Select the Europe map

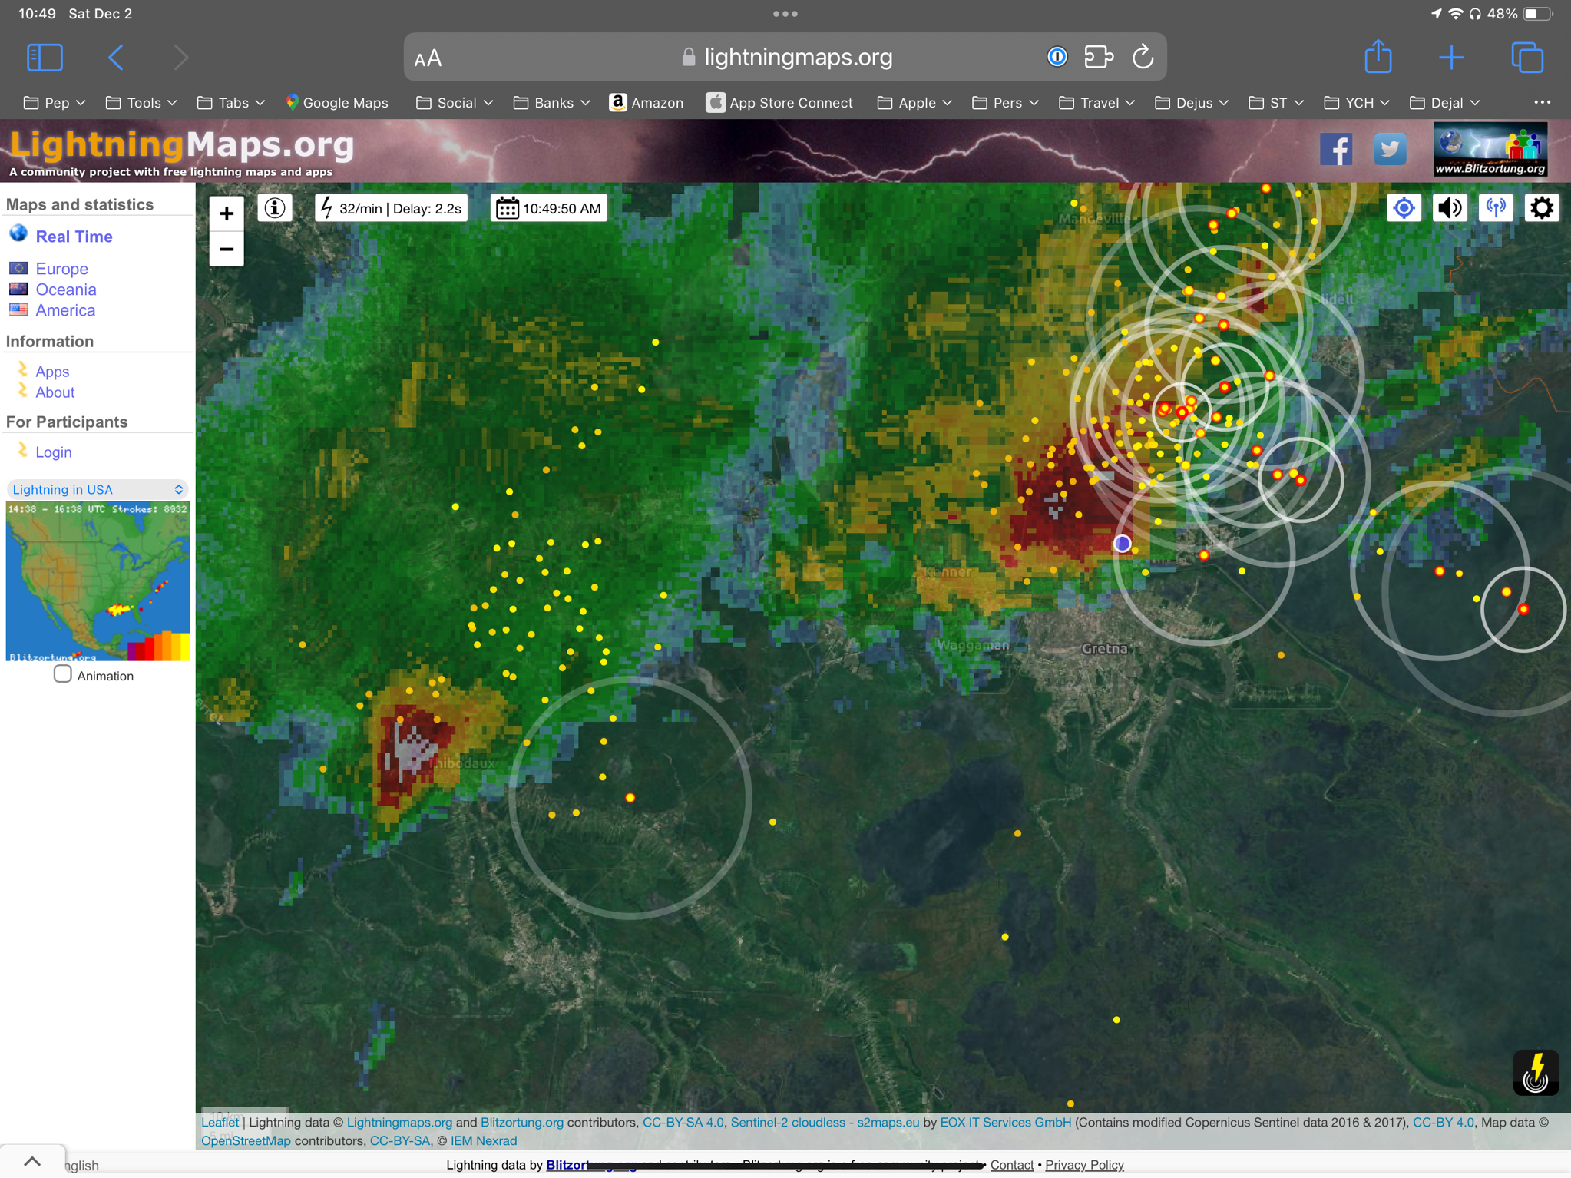tap(61, 269)
